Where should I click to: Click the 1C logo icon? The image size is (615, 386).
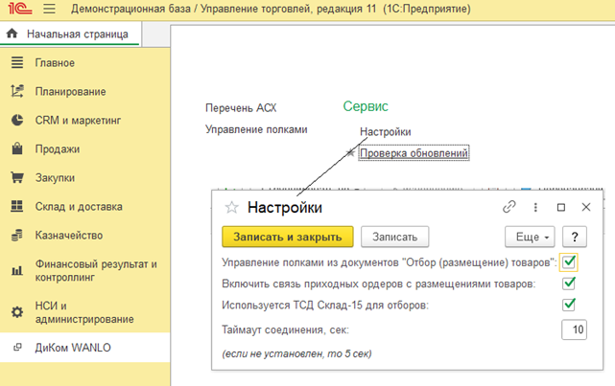pos(16,10)
